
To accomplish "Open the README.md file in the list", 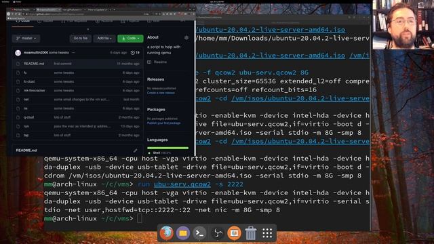I will point(34,64).
